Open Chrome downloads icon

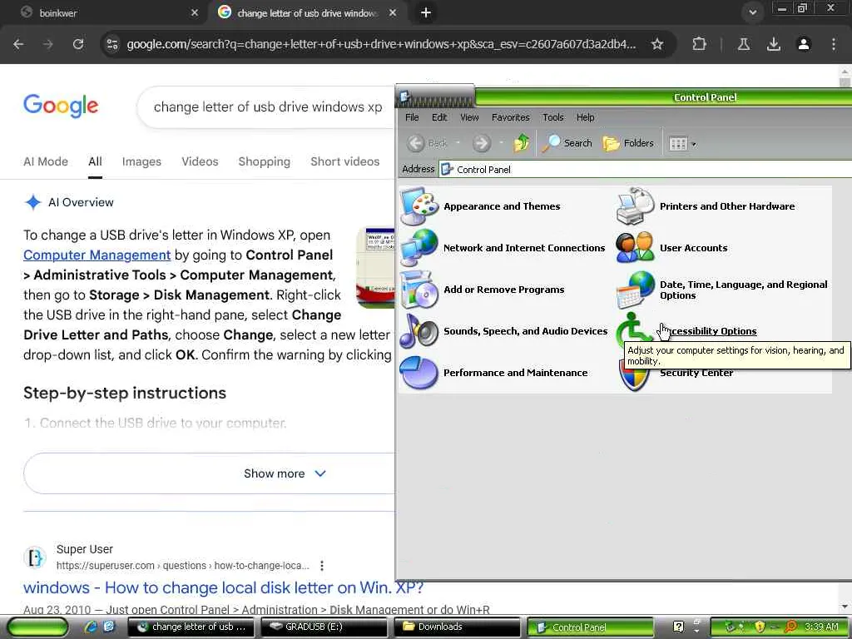point(774,44)
